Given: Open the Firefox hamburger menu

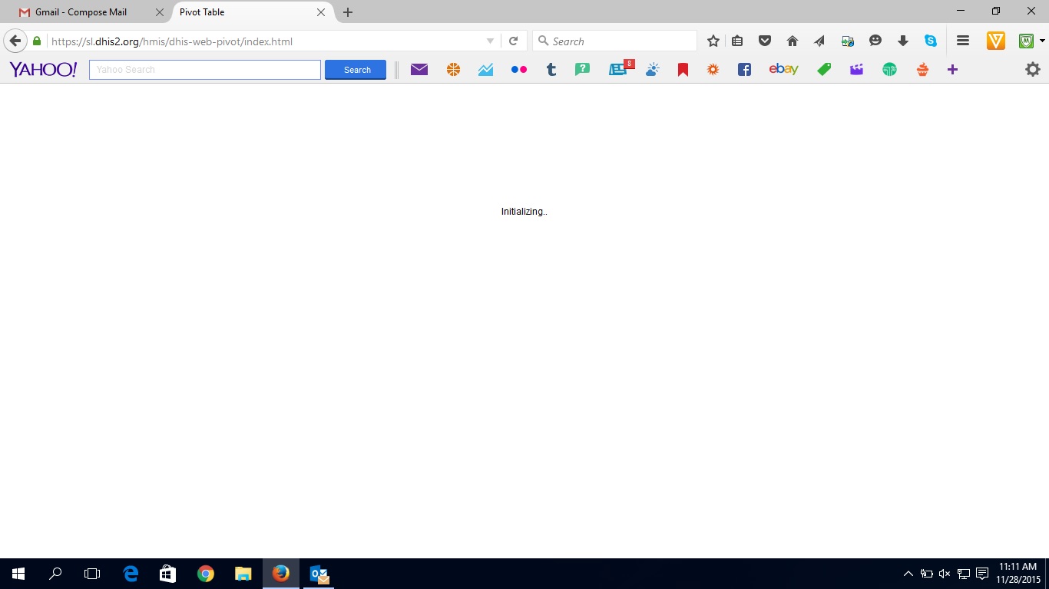Looking at the screenshot, I should [x=962, y=41].
